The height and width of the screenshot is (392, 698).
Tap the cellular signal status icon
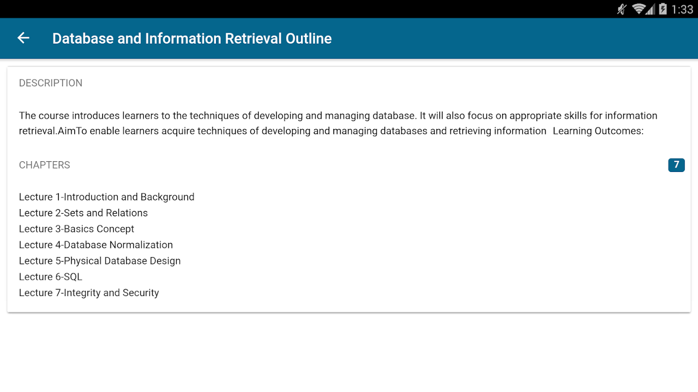pyautogui.click(x=650, y=9)
